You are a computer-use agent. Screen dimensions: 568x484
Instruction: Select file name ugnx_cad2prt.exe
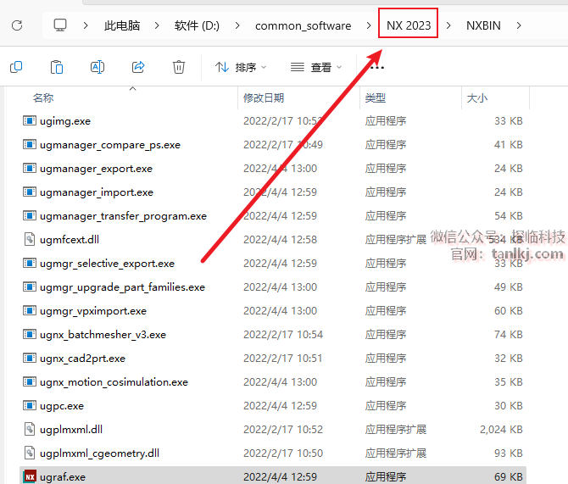click(82, 359)
